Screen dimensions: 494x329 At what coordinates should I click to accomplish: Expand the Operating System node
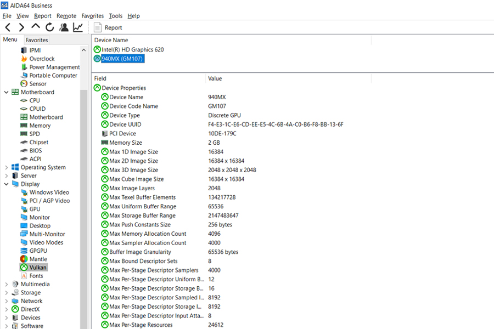[x=6, y=167]
